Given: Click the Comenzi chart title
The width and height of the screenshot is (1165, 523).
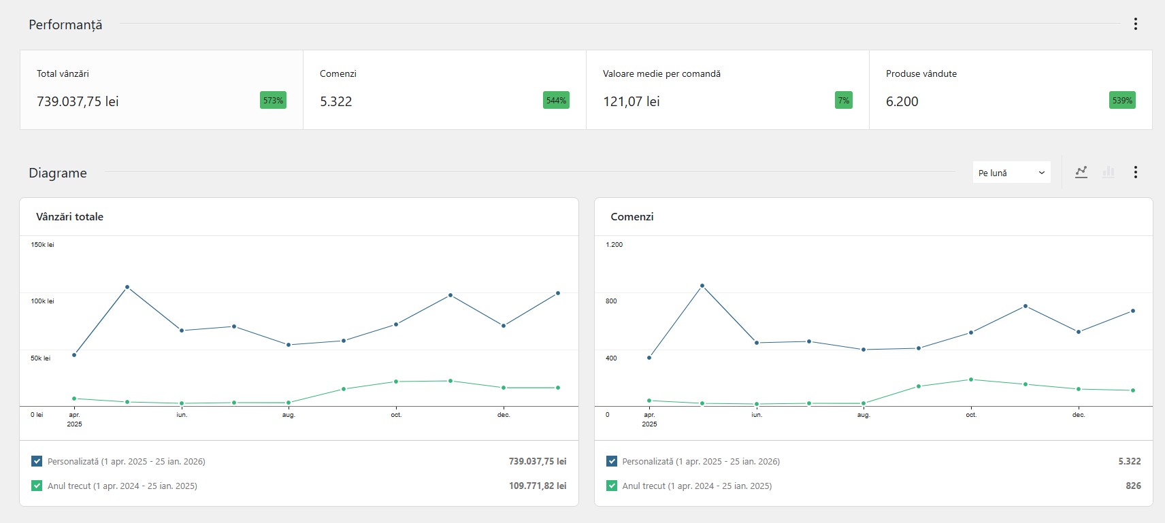Looking at the screenshot, I should pos(631,217).
